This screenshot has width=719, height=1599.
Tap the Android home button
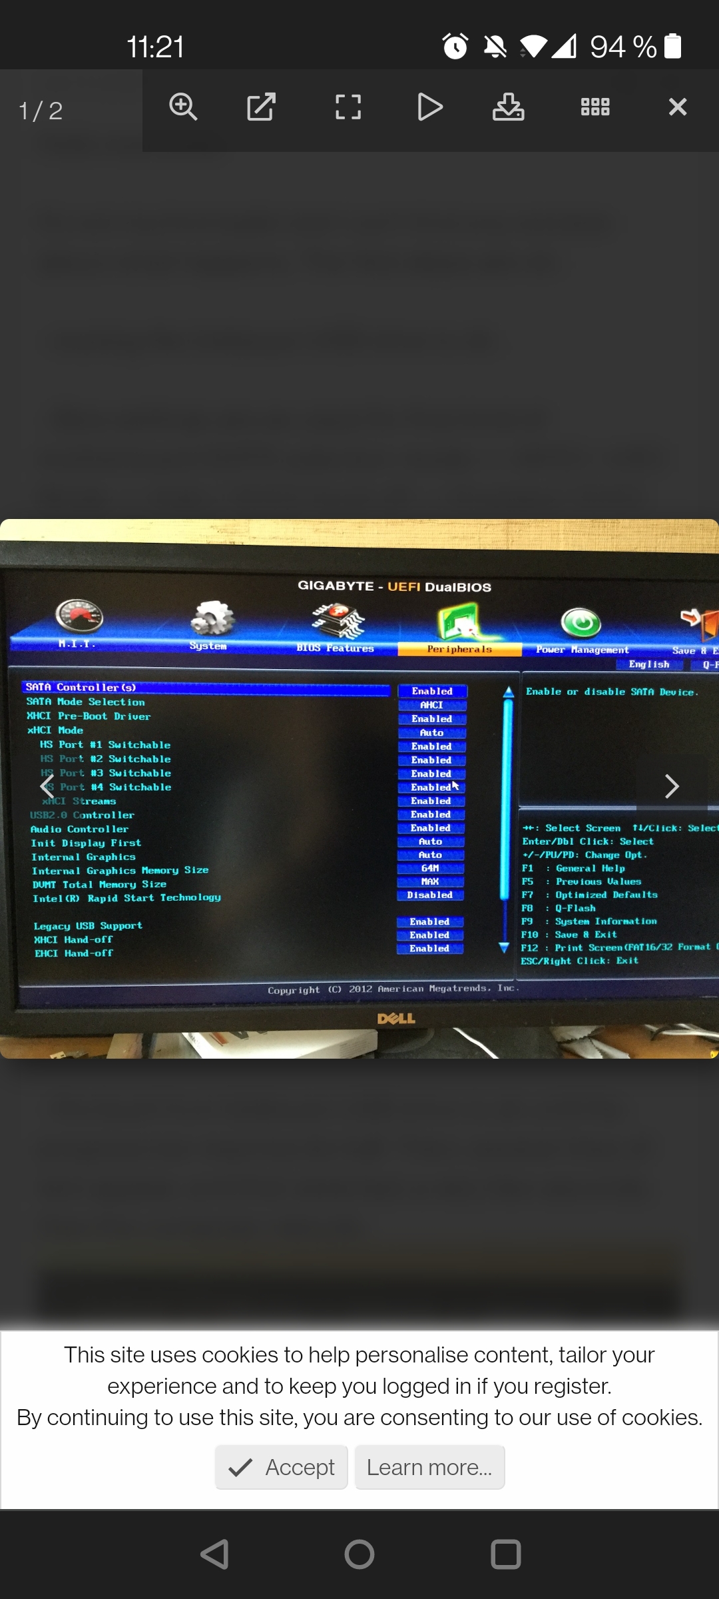coord(359,1554)
